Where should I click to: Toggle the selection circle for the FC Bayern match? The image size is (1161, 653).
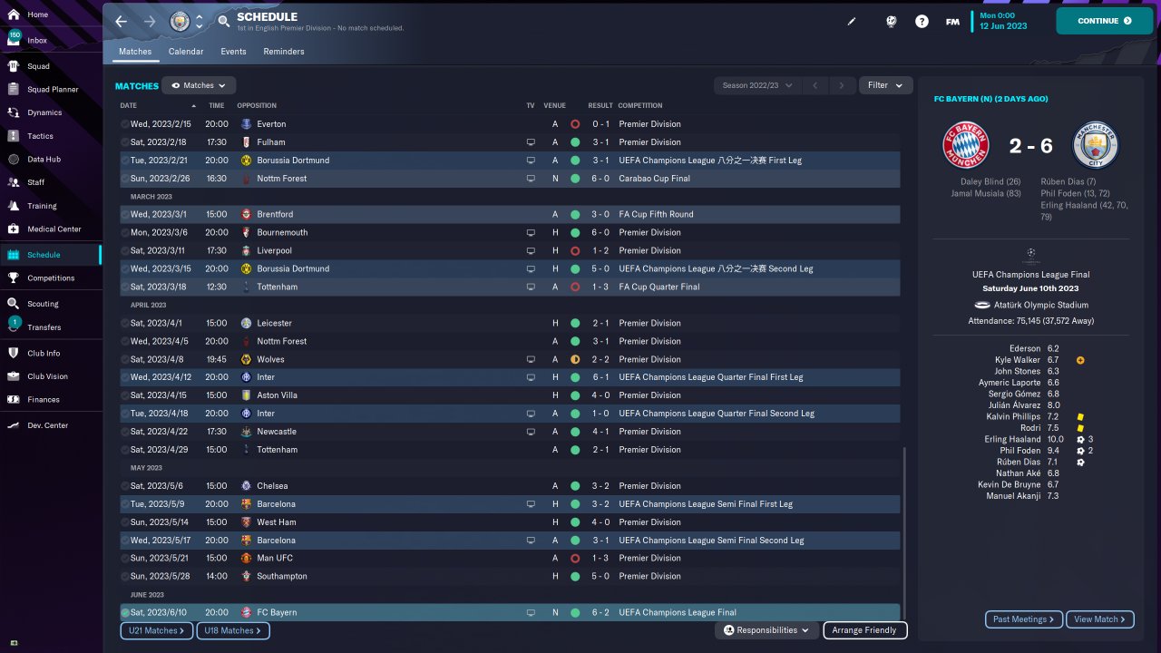tap(124, 613)
